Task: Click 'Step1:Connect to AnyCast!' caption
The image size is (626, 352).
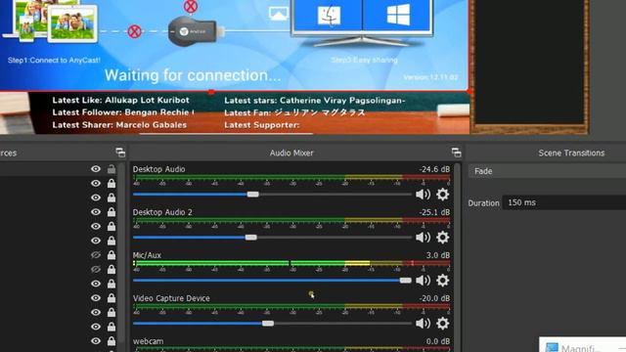Action: tap(54, 61)
